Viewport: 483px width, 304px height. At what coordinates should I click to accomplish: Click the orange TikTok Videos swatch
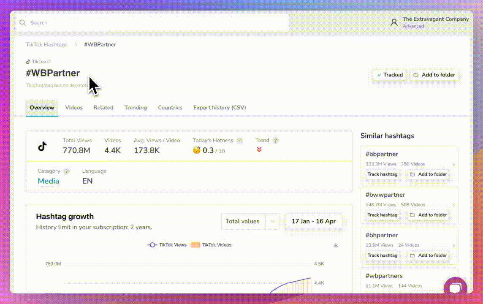click(195, 245)
